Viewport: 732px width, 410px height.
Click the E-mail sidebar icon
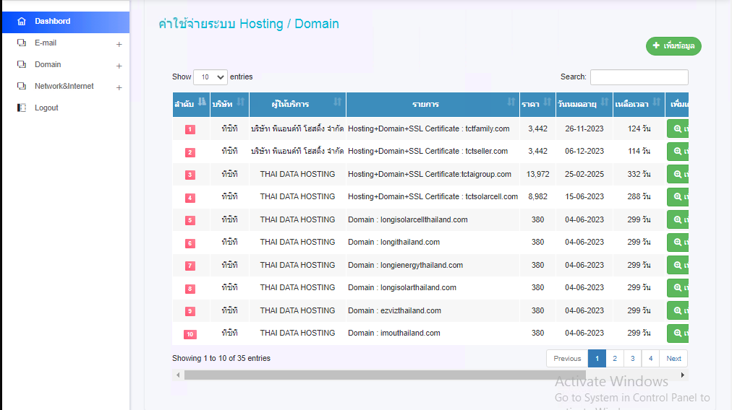(x=22, y=43)
